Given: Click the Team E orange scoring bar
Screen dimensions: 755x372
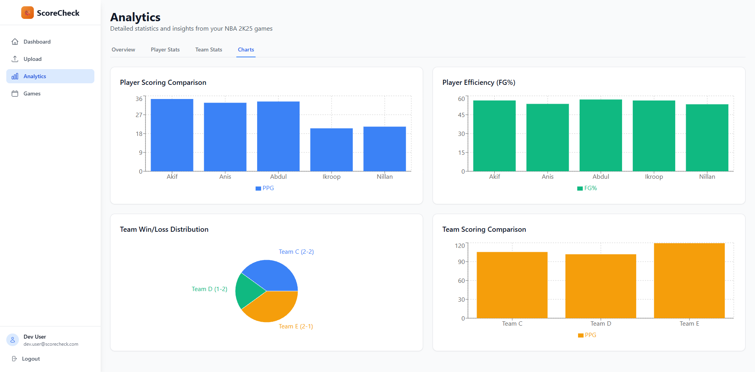Looking at the screenshot, I should pyautogui.click(x=689, y=280).
